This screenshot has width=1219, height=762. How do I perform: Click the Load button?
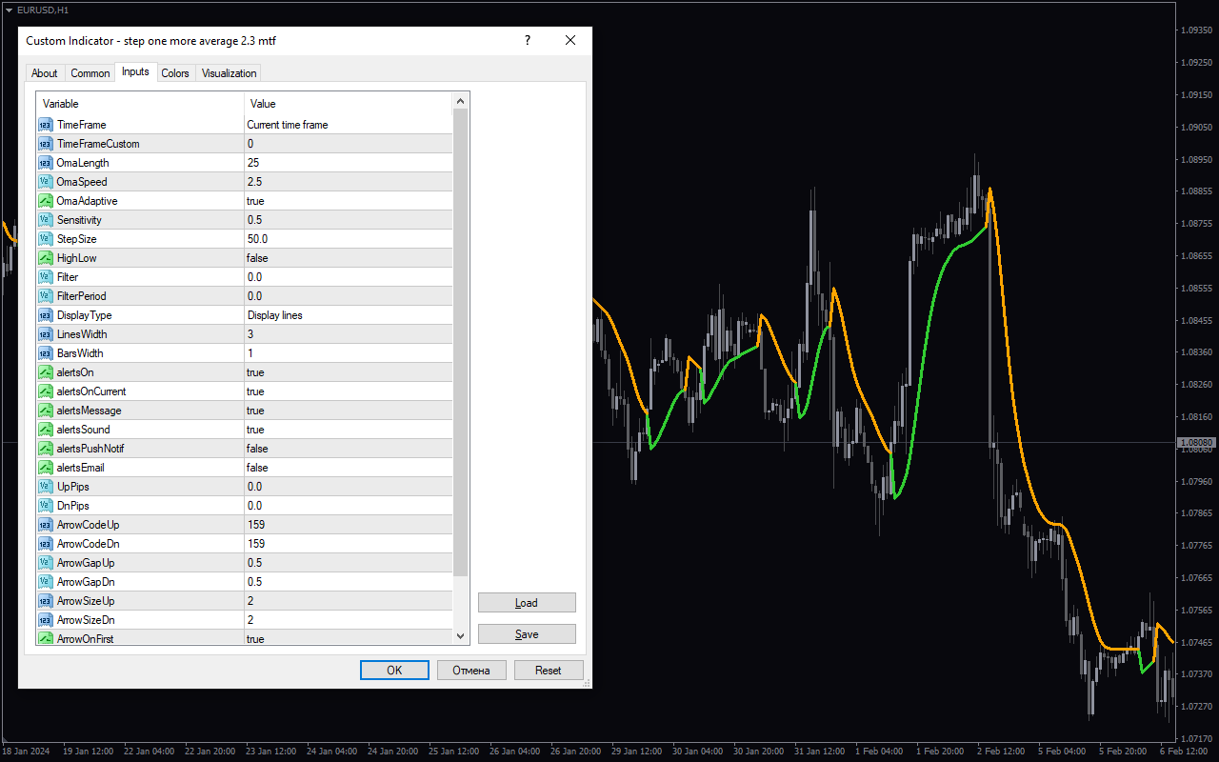coord(527,603)
